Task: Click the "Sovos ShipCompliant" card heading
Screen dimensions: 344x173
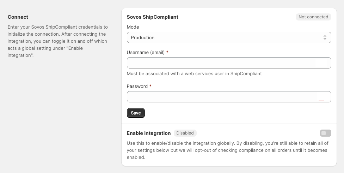Action: [x=153, y=17]
